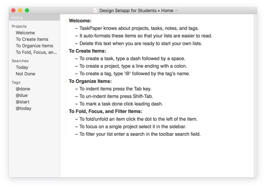The image size is (266, 188).
Task: Run the Not Done saved search
Action: pyautogui.click(x=25, y=74)
